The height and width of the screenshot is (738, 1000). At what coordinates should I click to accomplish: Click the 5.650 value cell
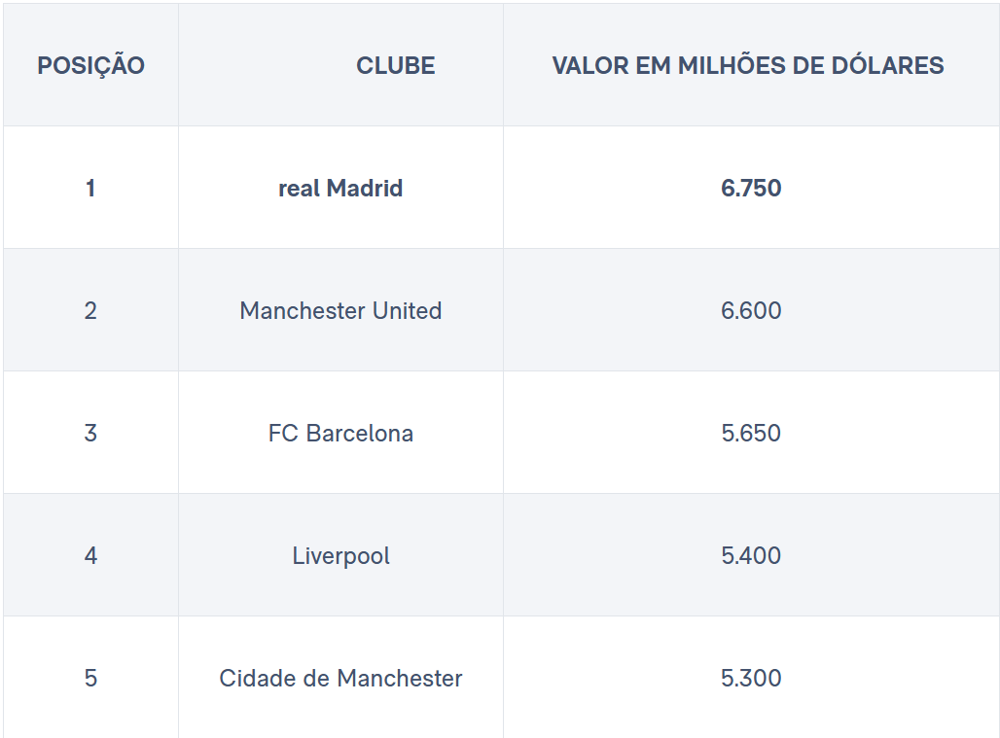coord(751,432)
